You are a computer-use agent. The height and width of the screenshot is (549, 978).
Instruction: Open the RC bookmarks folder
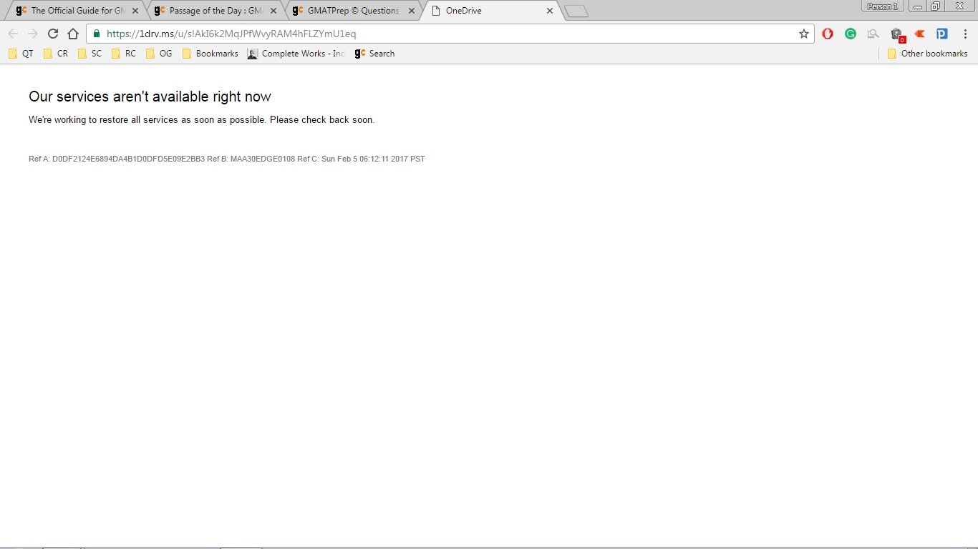(x=123, y=54)
